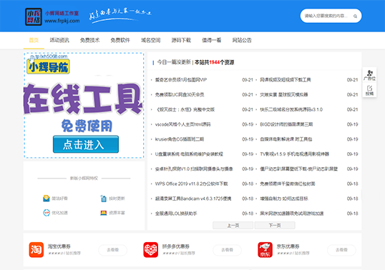Image resolution: width=385 pixels, height=270 pixels.
Task: Open the TV影视v1.5.9 article link
Action: pos(294,154)
